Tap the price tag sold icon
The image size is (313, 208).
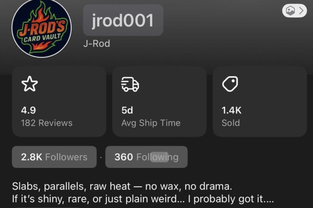pyautogui.click(x=230, y=84)
